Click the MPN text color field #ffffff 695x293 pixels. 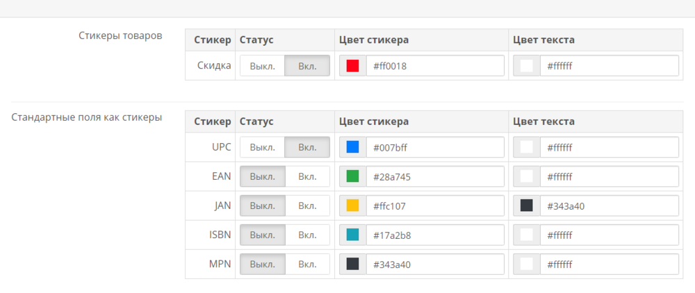click(x=609, y=264)
